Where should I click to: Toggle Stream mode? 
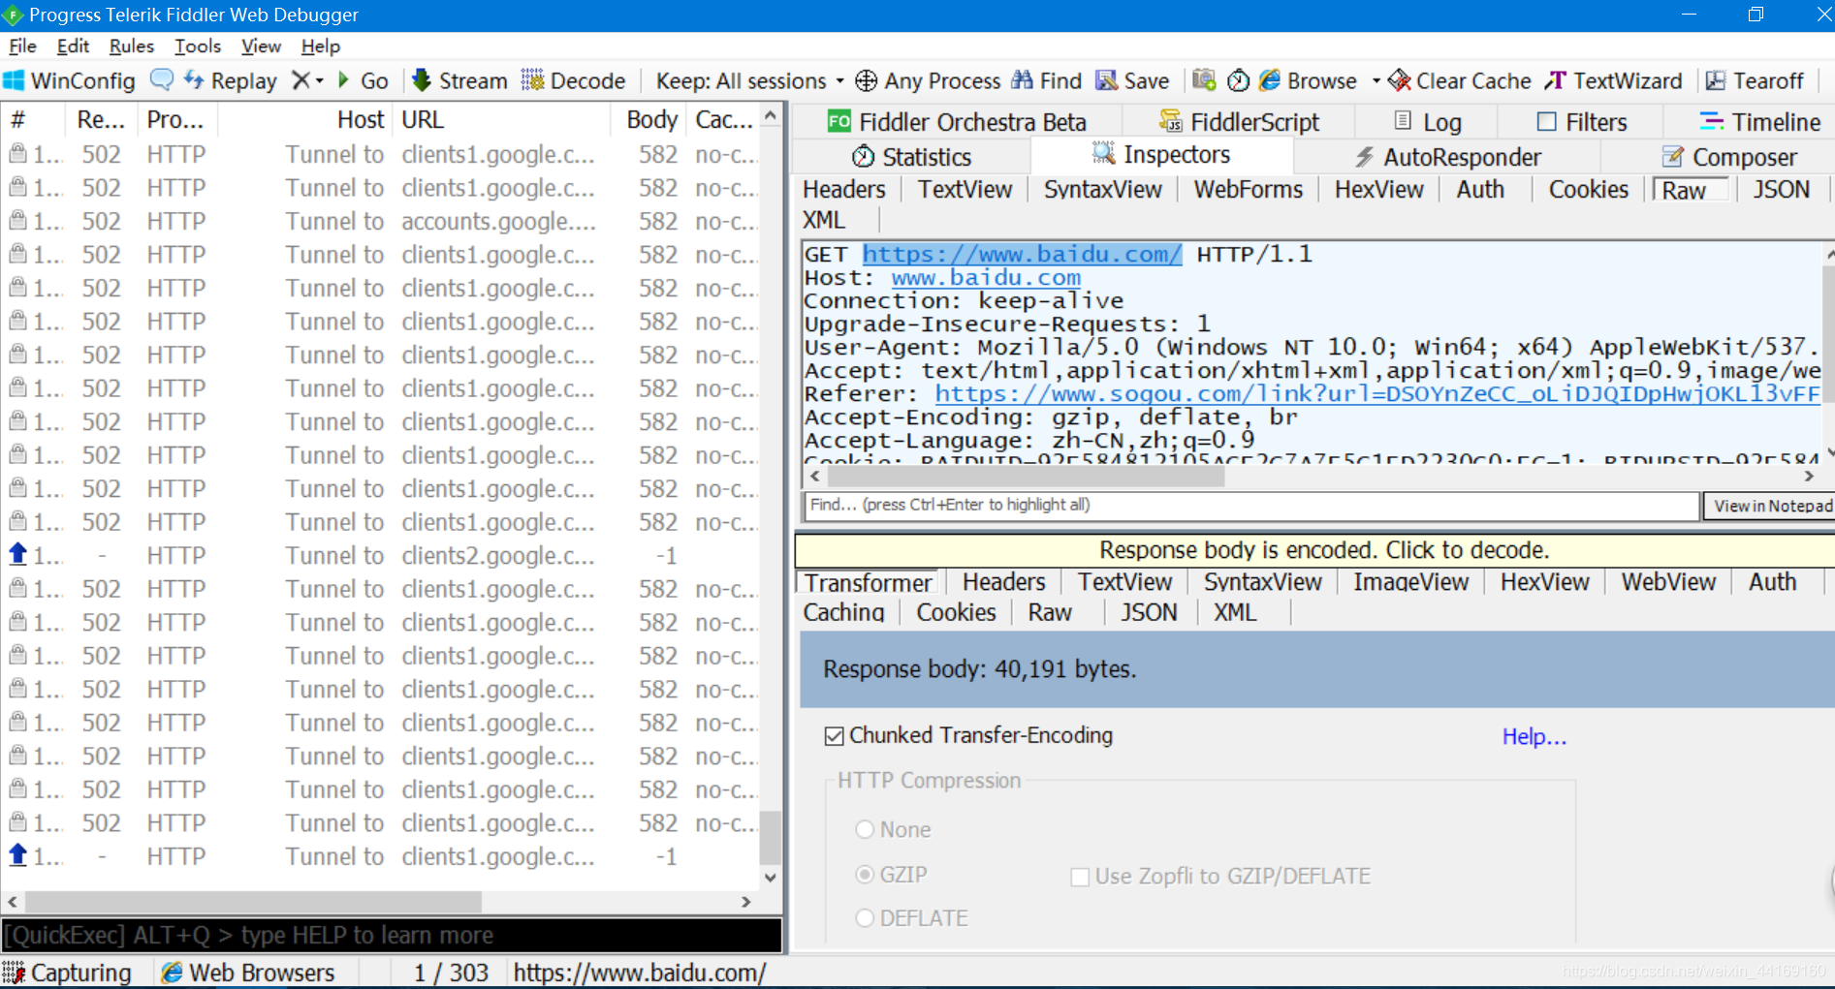coord(460,81)
